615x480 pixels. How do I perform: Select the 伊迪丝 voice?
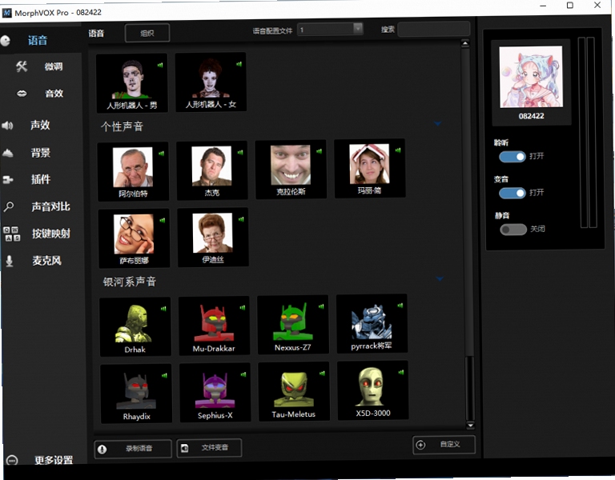(213, 237)
